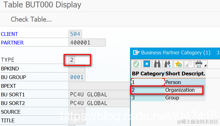Click the SOURCE label

pos(11,112)
